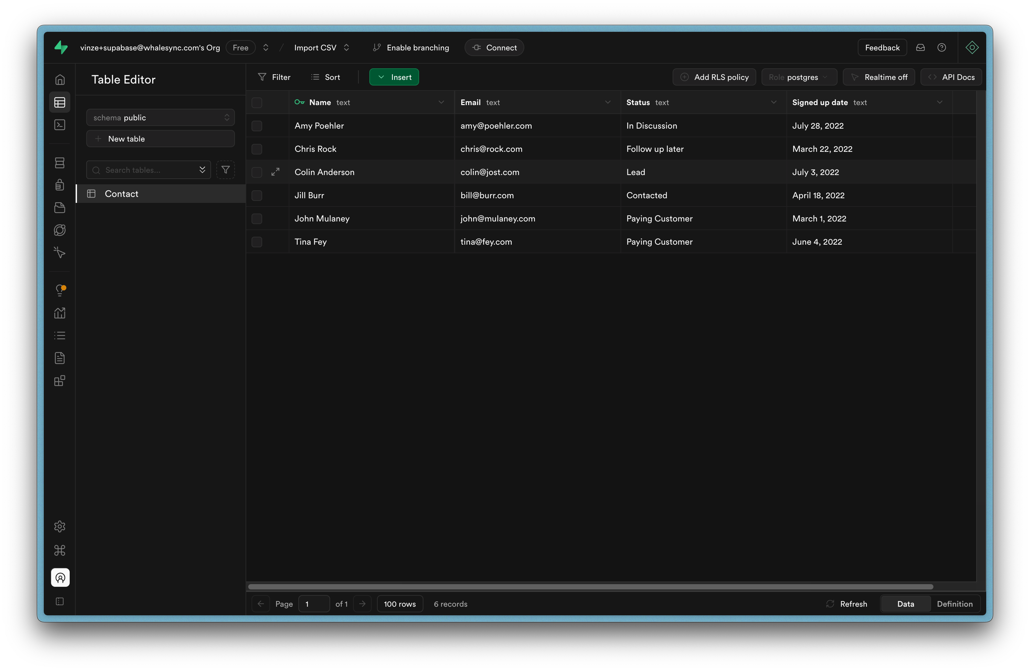The height and width of the screenshot is (671, 1030).
Task: Open the Supabase AI assistant icon
Action: tap(972, 47)
